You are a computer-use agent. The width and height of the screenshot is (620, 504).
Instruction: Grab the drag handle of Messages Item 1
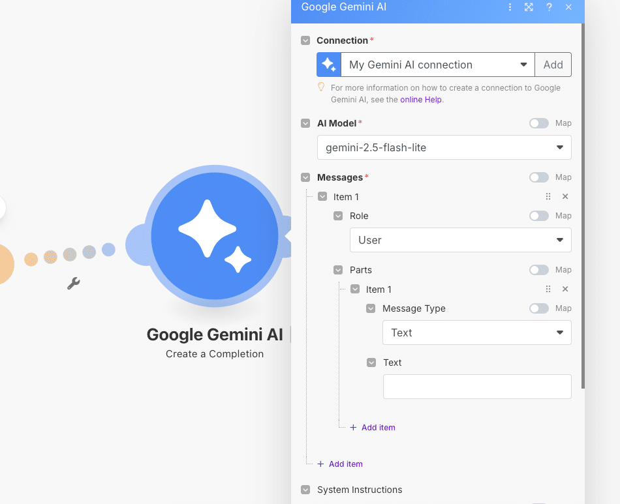pos(548,196)
